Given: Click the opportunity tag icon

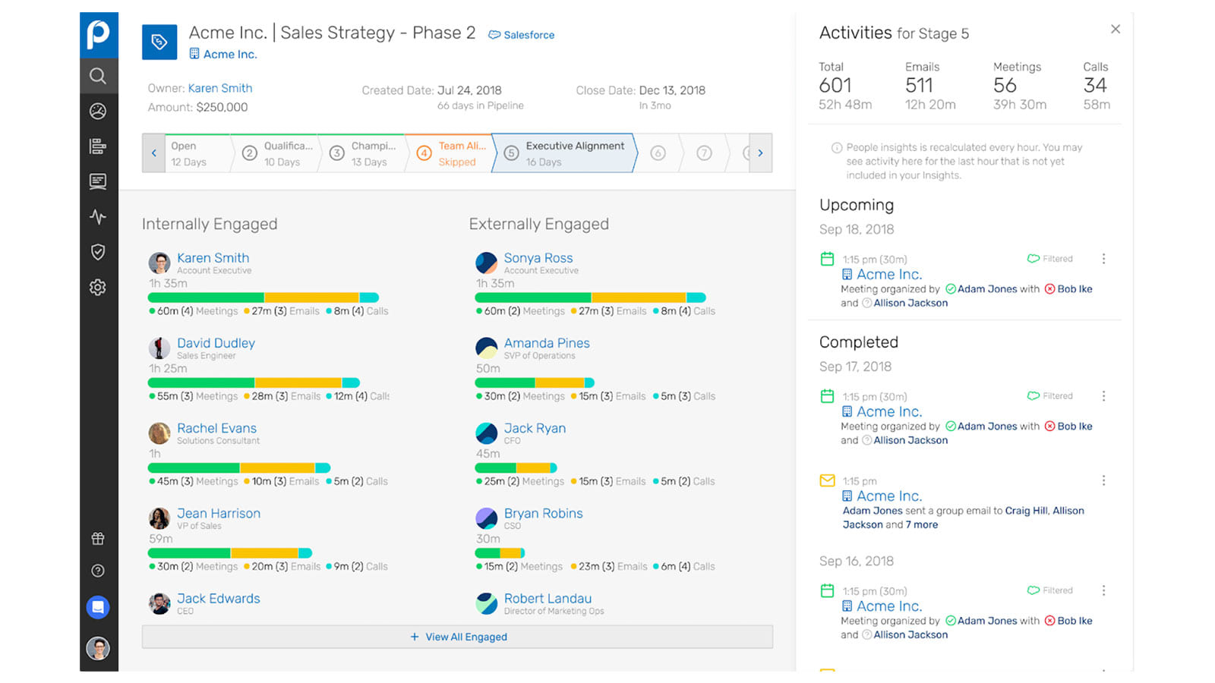Looking at the screenshot, I should pos(159,42).
